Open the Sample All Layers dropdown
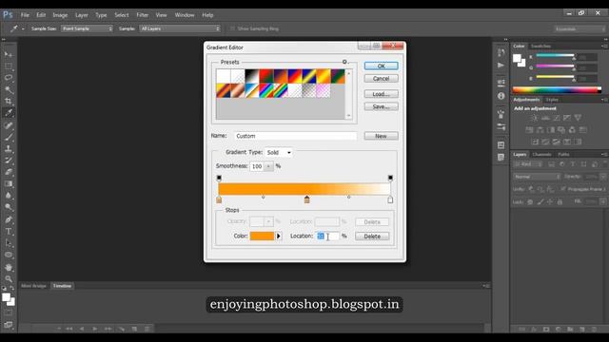 pyautogui.click(x=180, y=28)
